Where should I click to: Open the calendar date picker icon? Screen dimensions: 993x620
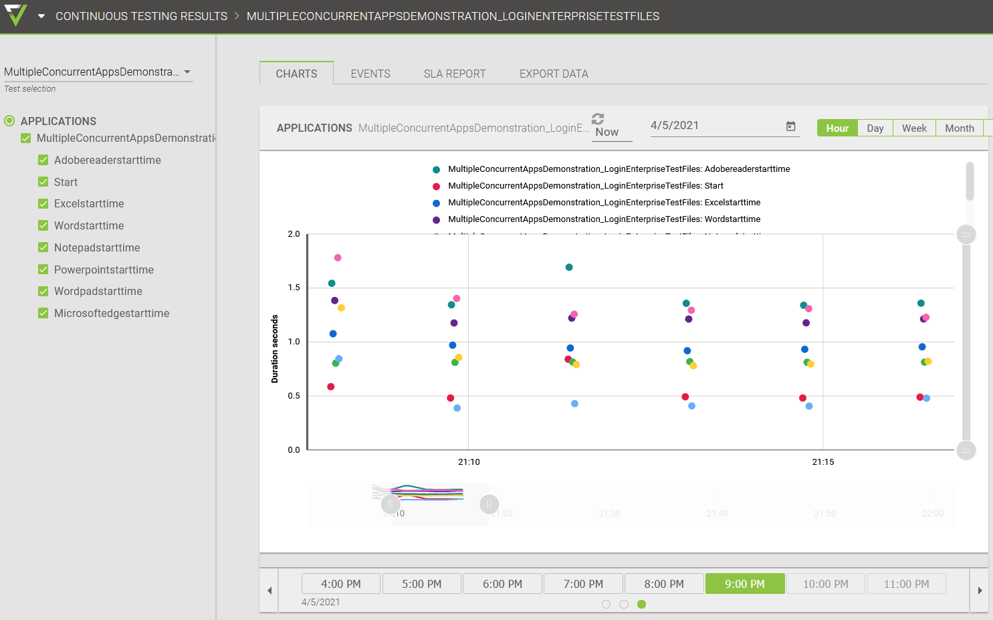(x=790, y=126)
